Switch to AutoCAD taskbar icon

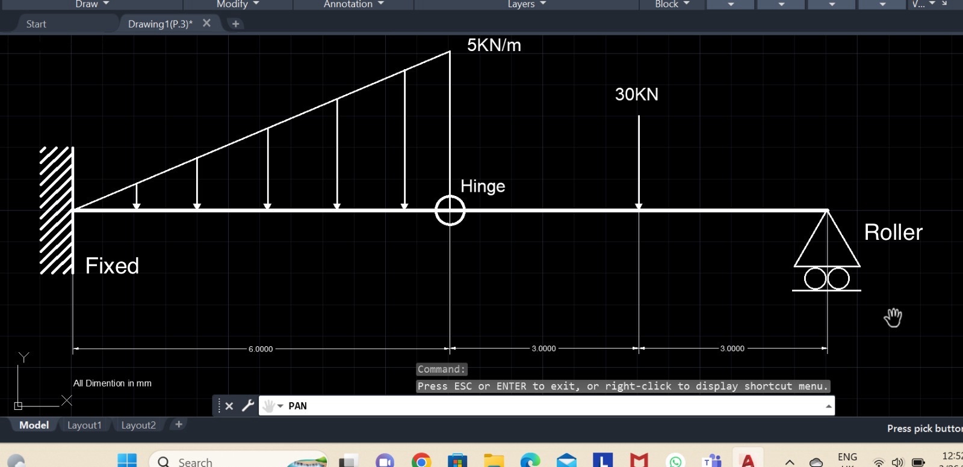748,460
